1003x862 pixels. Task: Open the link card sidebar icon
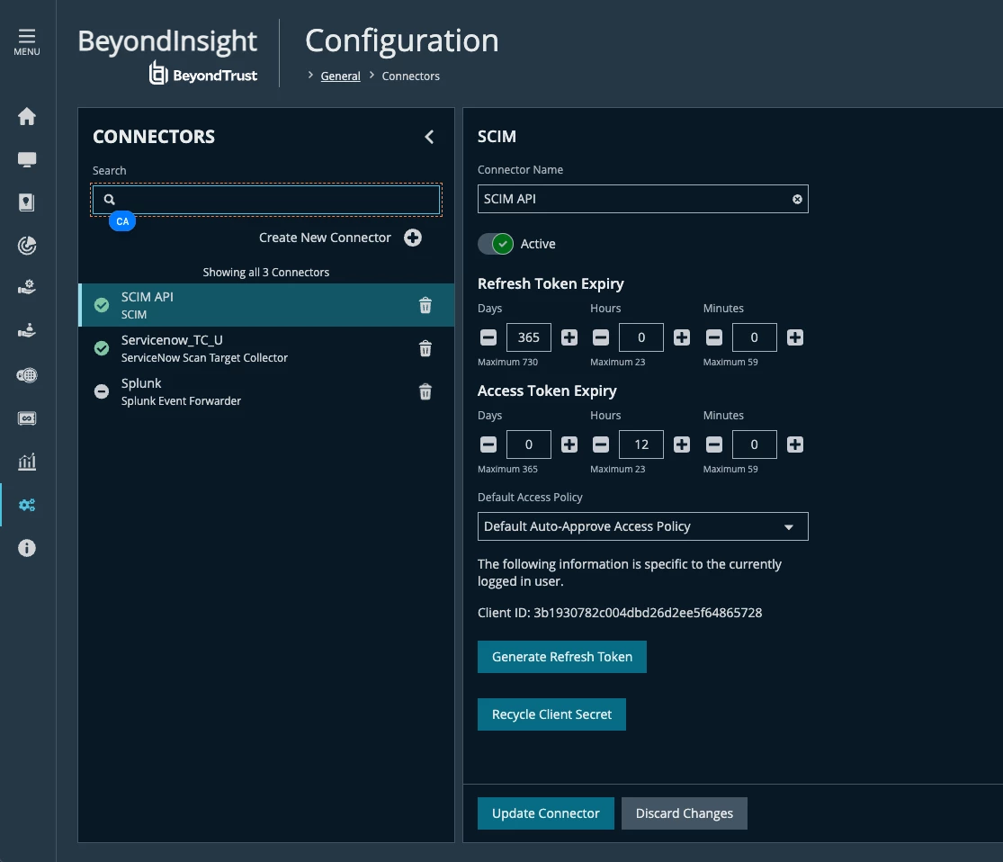[x=27, y=418]
